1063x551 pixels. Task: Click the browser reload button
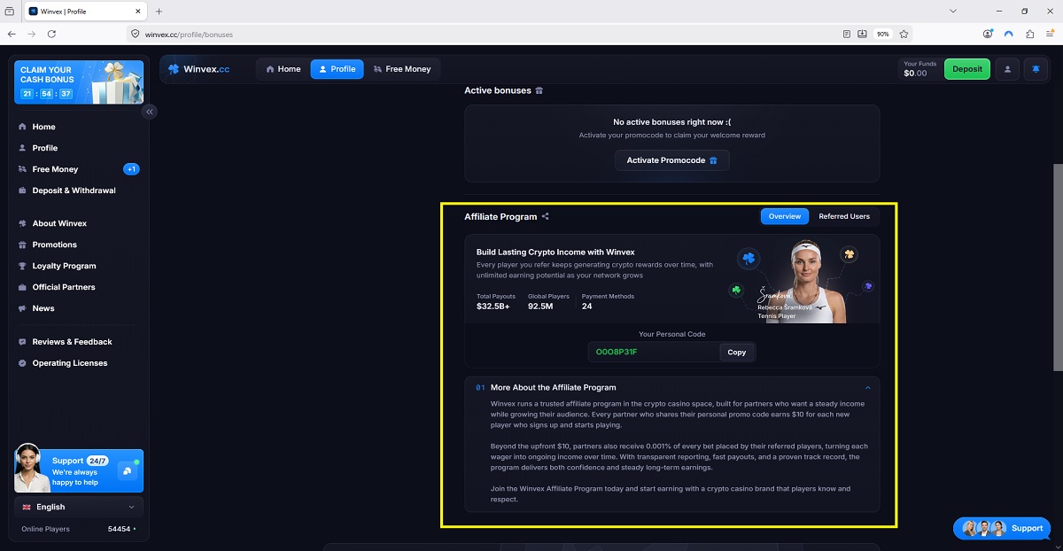tap(51, 34)
